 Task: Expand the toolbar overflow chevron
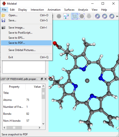117,16
